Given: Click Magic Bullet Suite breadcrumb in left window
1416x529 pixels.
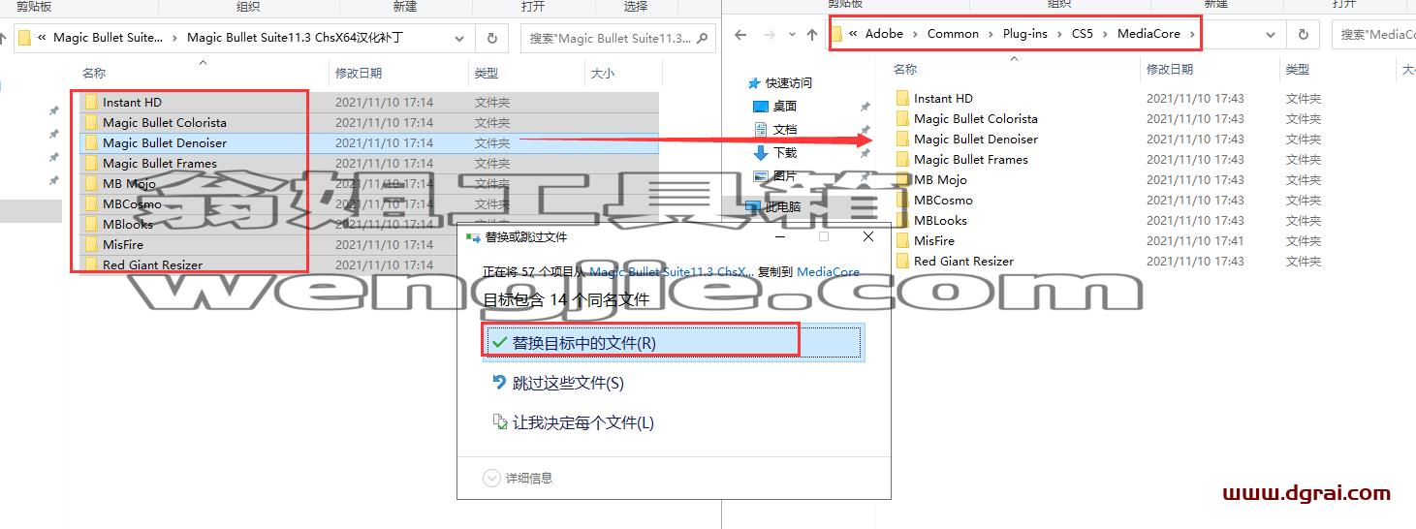Looking at the screenshot, I should (x=109, y=39).
